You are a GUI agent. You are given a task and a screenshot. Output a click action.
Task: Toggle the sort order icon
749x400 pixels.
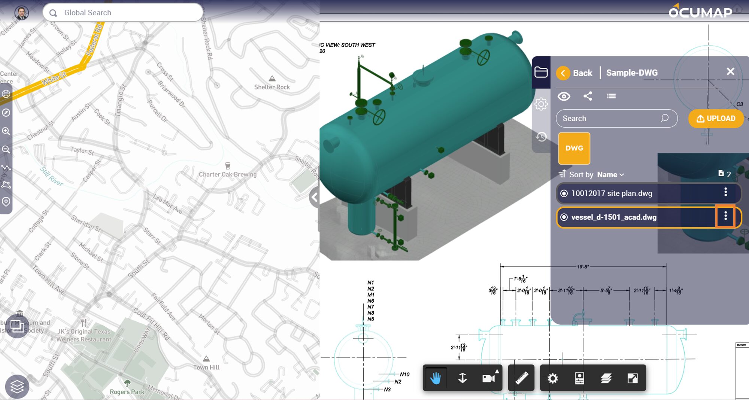562,174
